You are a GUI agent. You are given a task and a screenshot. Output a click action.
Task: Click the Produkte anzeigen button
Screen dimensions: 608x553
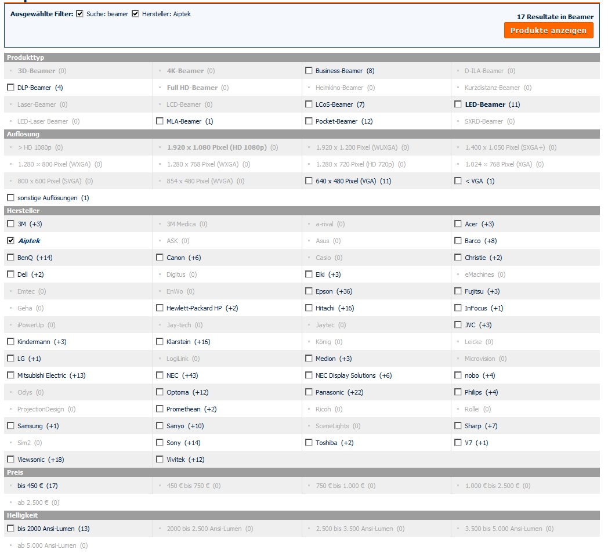point(548,30)
